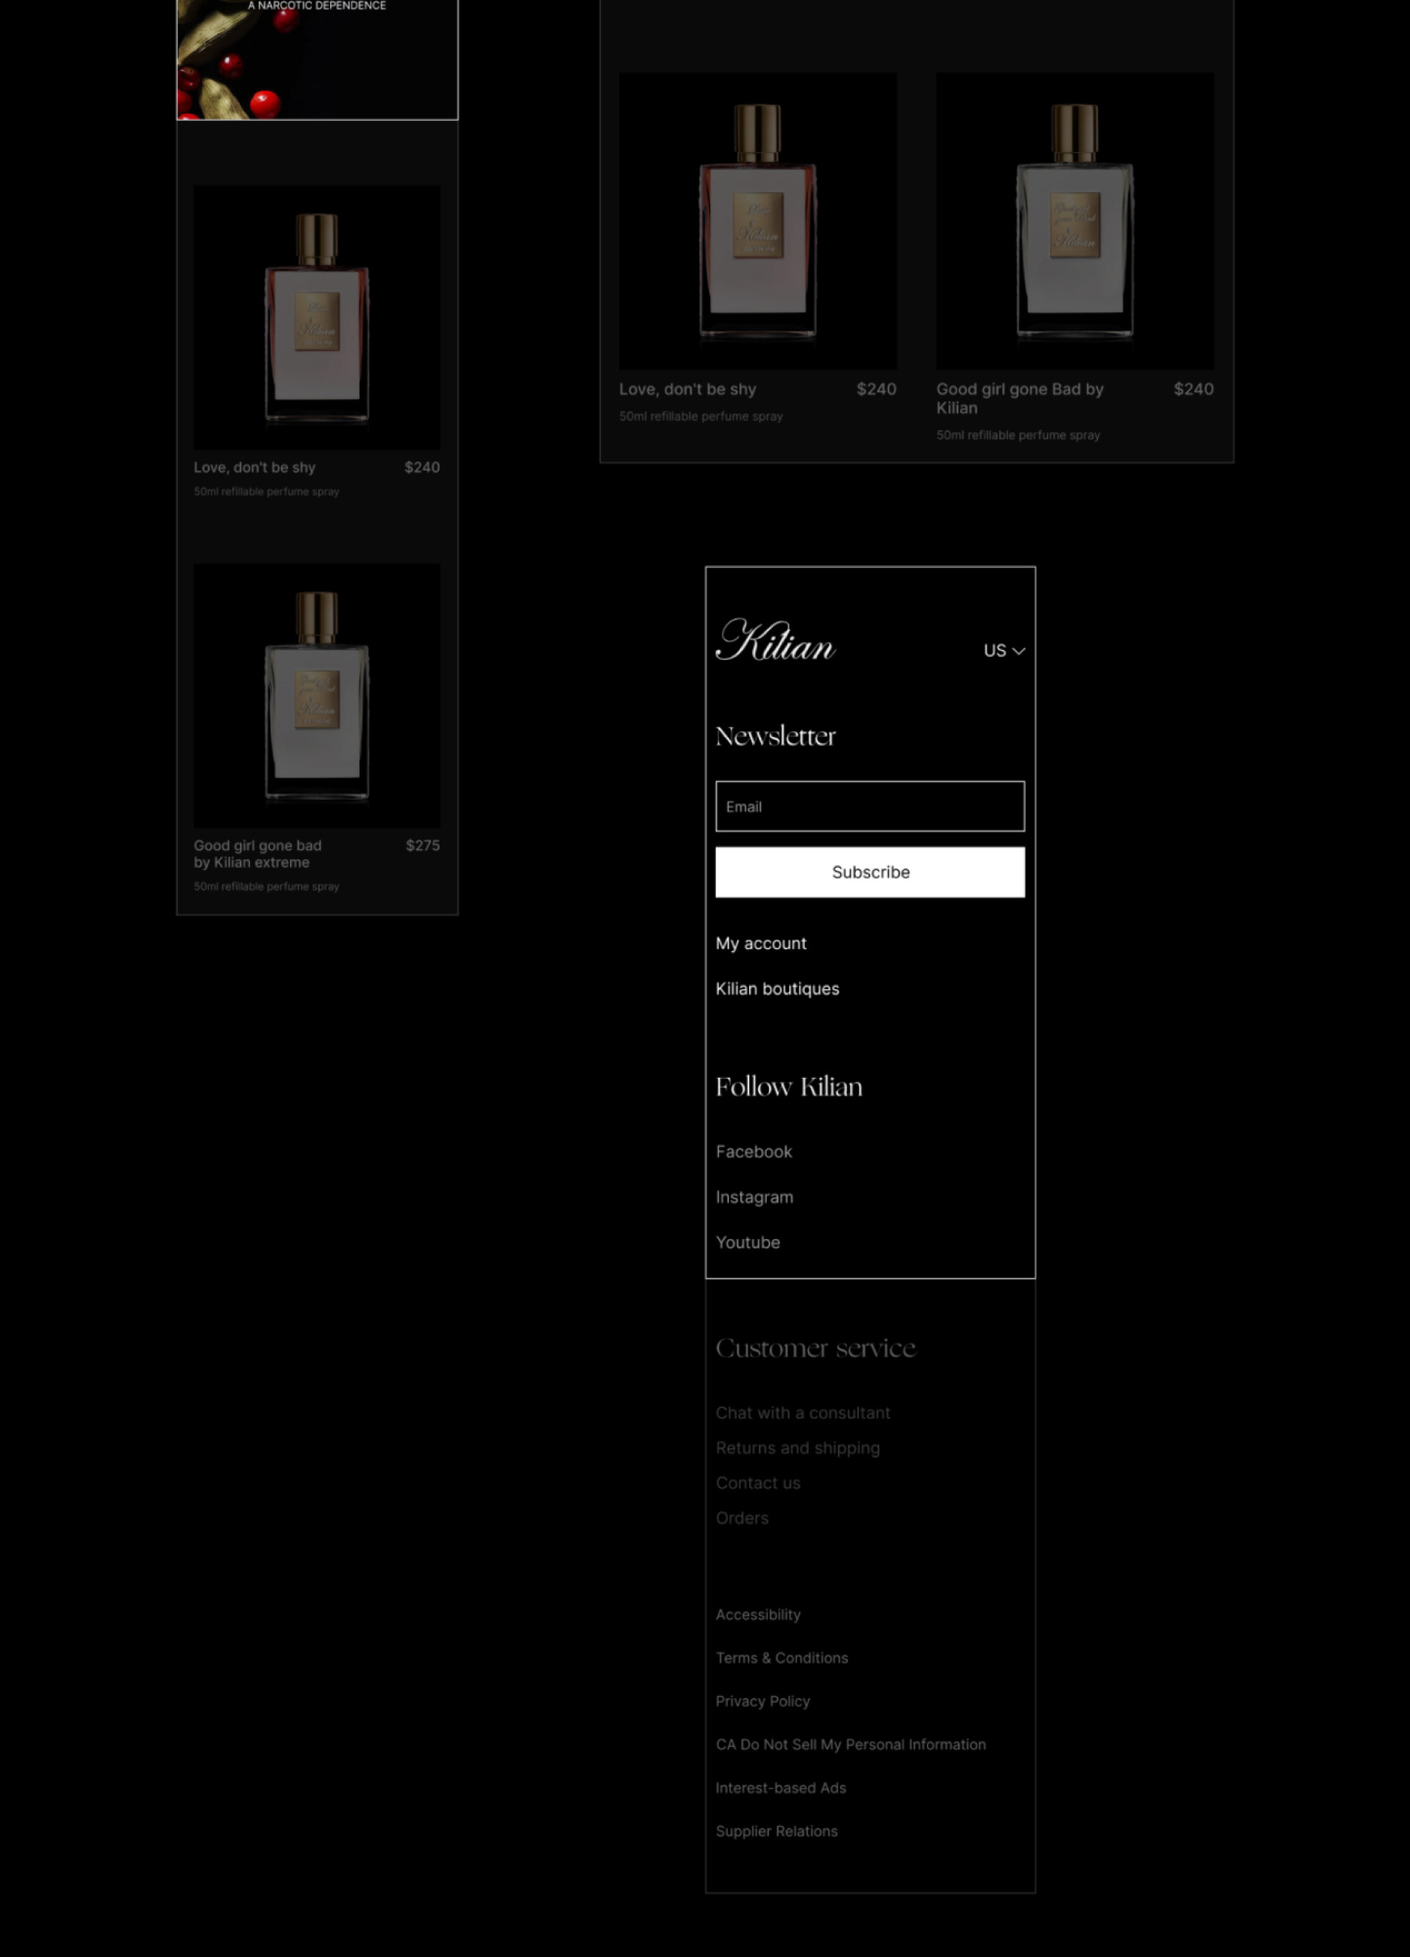
Task: Click the Email newsletter input field
Action: coord(869,806)
